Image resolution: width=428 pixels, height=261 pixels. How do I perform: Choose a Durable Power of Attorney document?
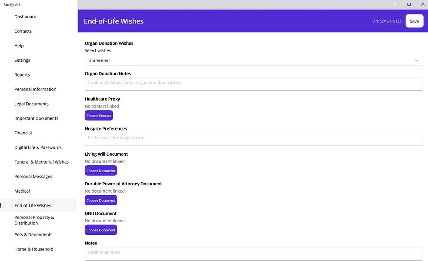(x=101, y=201)
